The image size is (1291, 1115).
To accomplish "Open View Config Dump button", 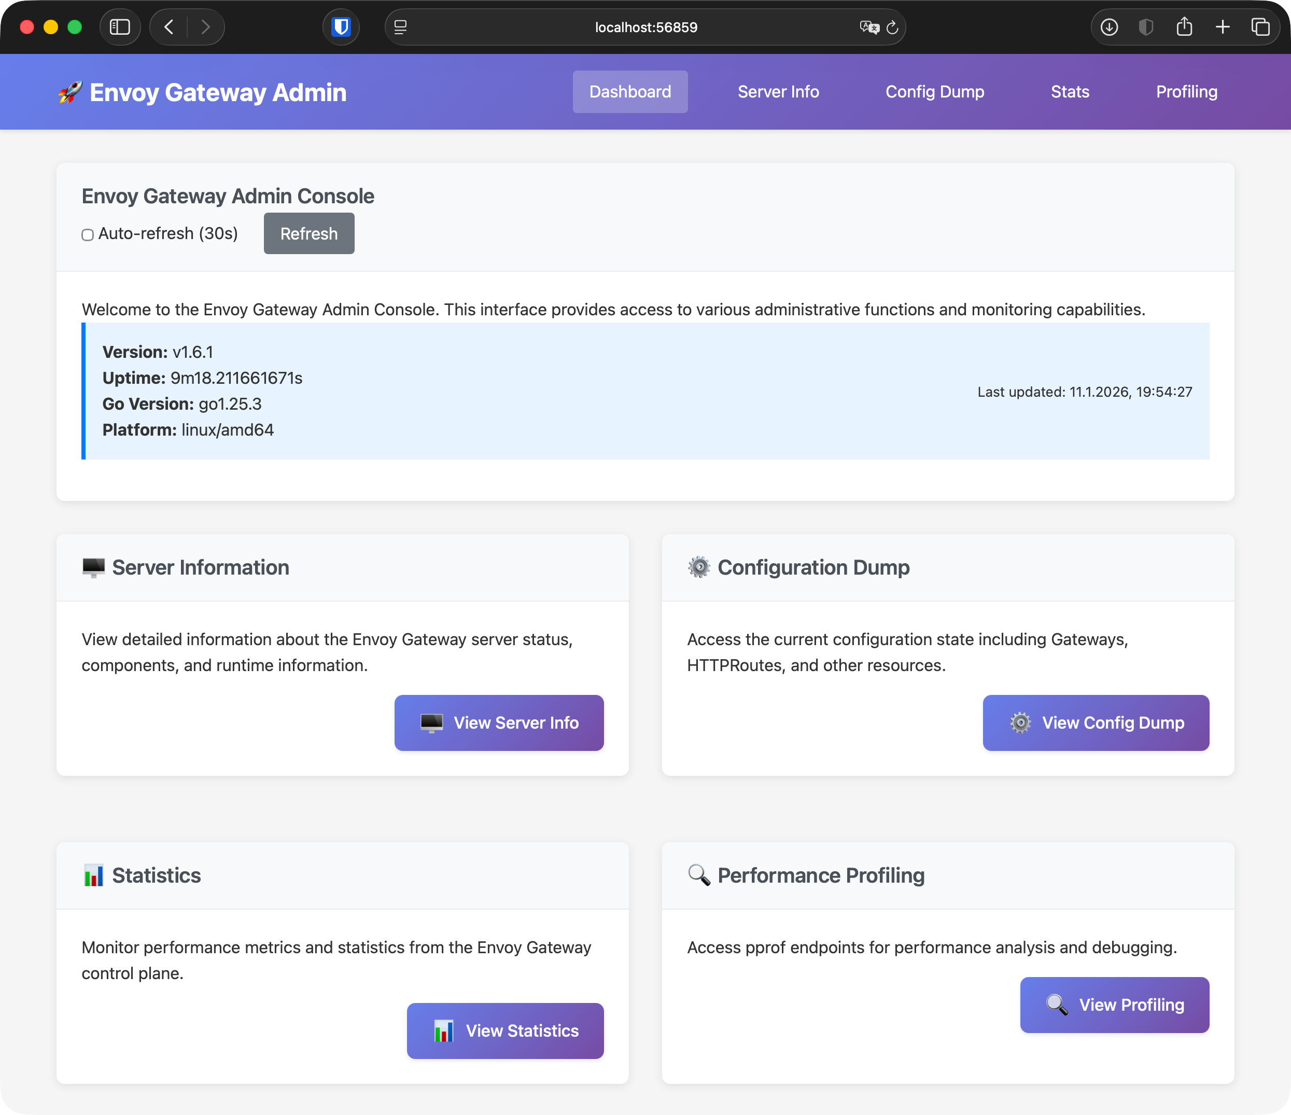I will tap(1096, 722).
